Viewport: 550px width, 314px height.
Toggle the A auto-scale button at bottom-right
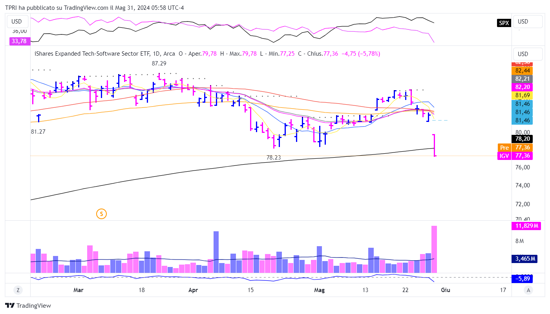click(529, 290)
